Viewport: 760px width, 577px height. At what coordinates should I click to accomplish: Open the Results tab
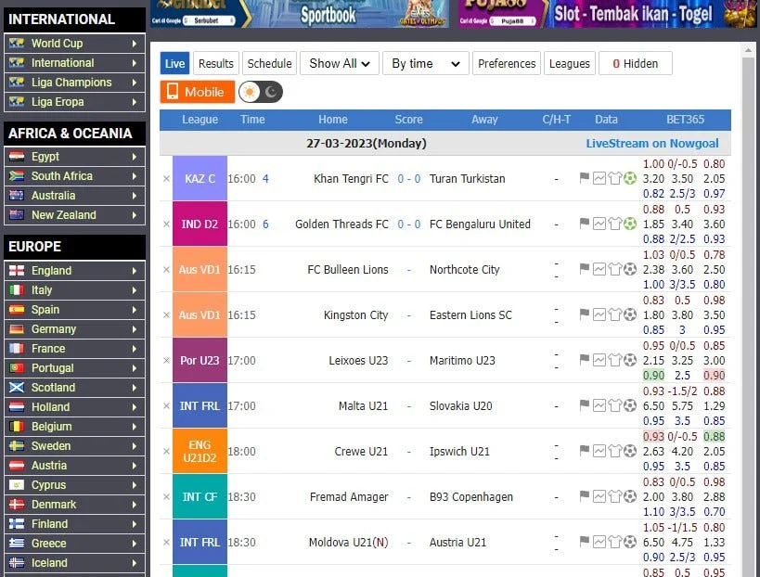click(x=215, y=63)
